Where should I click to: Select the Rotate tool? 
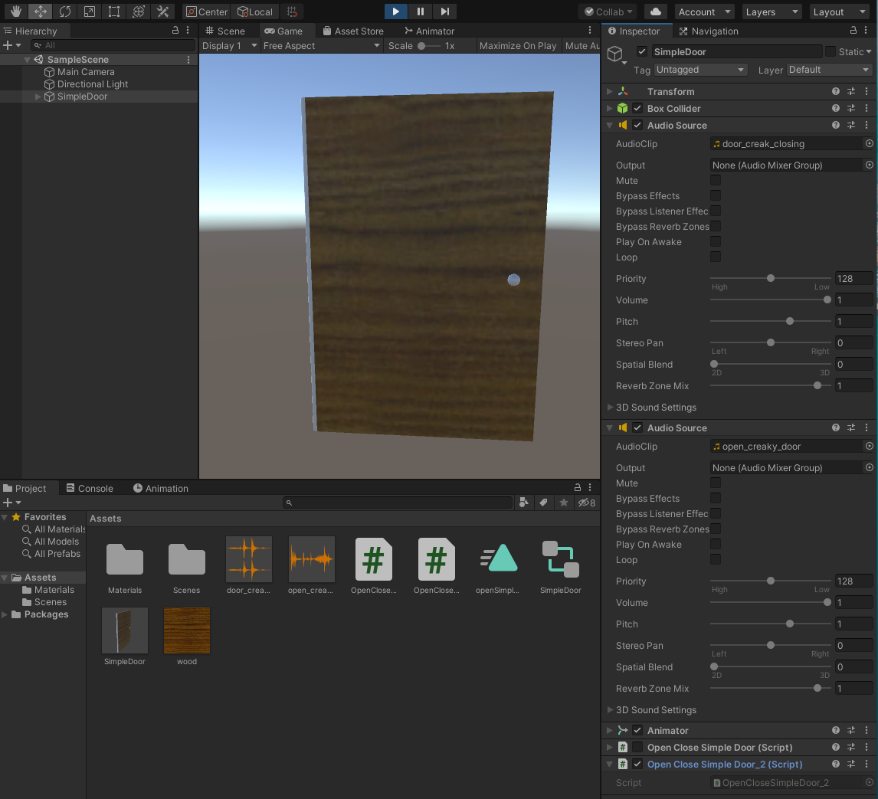tap(65, 11)
